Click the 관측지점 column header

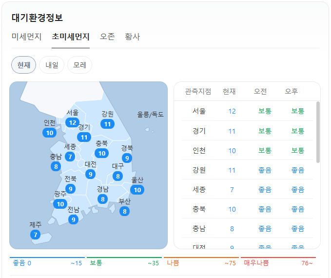(x=198, y=92)
